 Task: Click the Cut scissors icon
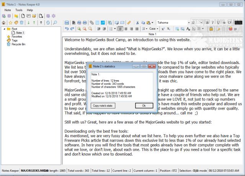pyautogui.click(x=137, y=23)
